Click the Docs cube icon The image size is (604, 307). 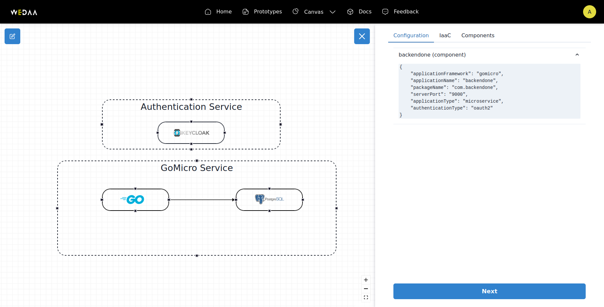tap(350, 12)
